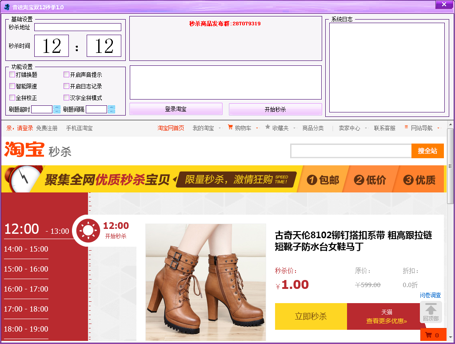455x344 pixels.
Task: Click the 登录淘宝 button
Action: [176, 109]
